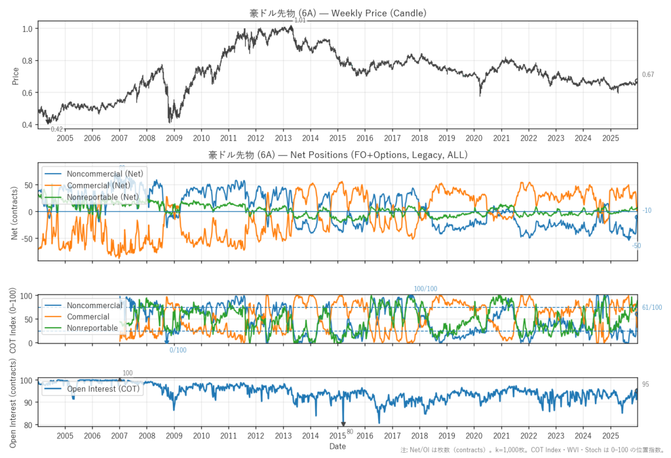671x458 pixels.
Task: Click the 100/100 COT Index peak annotation
Action: coord(425,289)
